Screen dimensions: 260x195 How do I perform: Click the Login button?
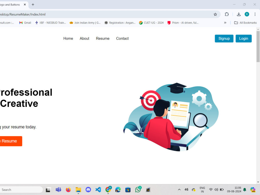pos(244,38)
